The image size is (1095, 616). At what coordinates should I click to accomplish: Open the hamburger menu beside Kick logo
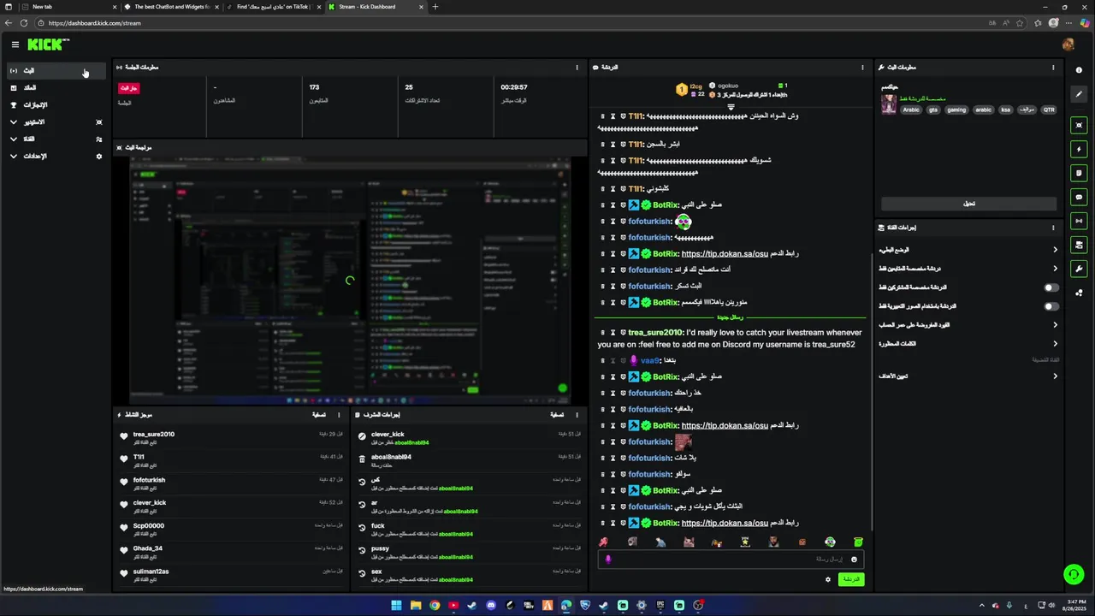15,44
